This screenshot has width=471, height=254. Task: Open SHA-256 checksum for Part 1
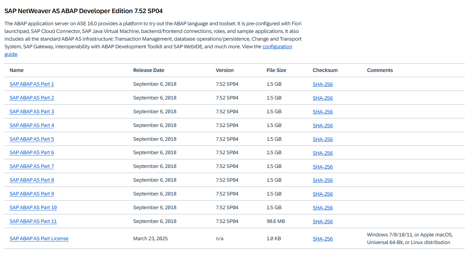click(323, 84)
